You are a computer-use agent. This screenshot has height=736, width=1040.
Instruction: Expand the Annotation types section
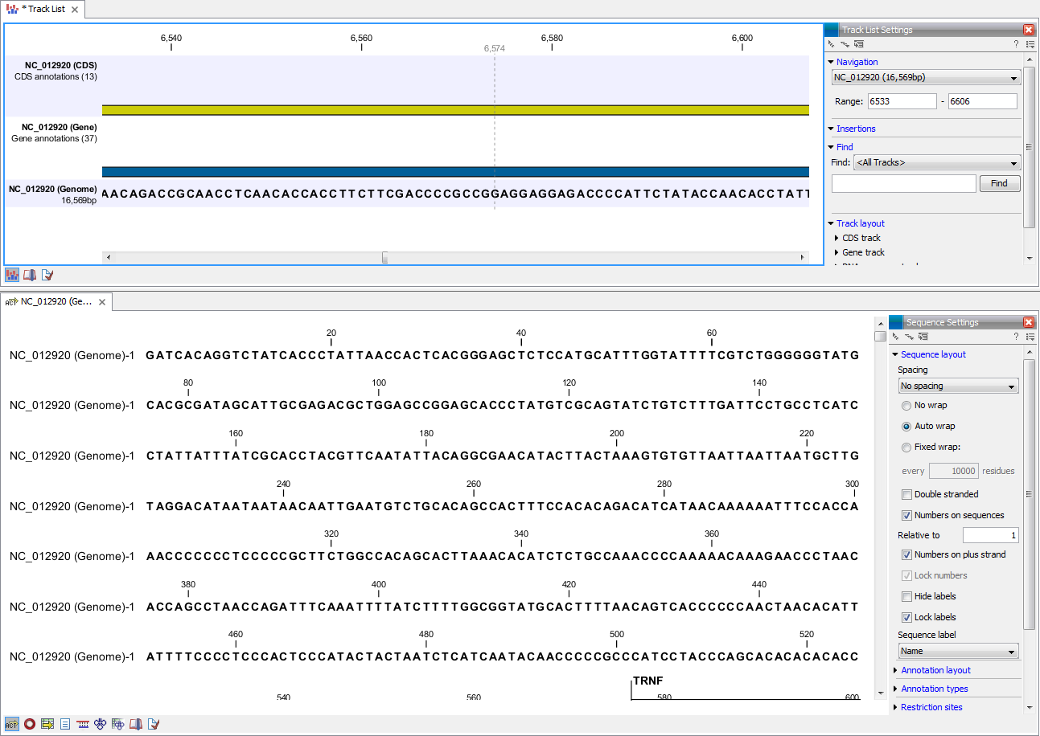tap(935, 689)
